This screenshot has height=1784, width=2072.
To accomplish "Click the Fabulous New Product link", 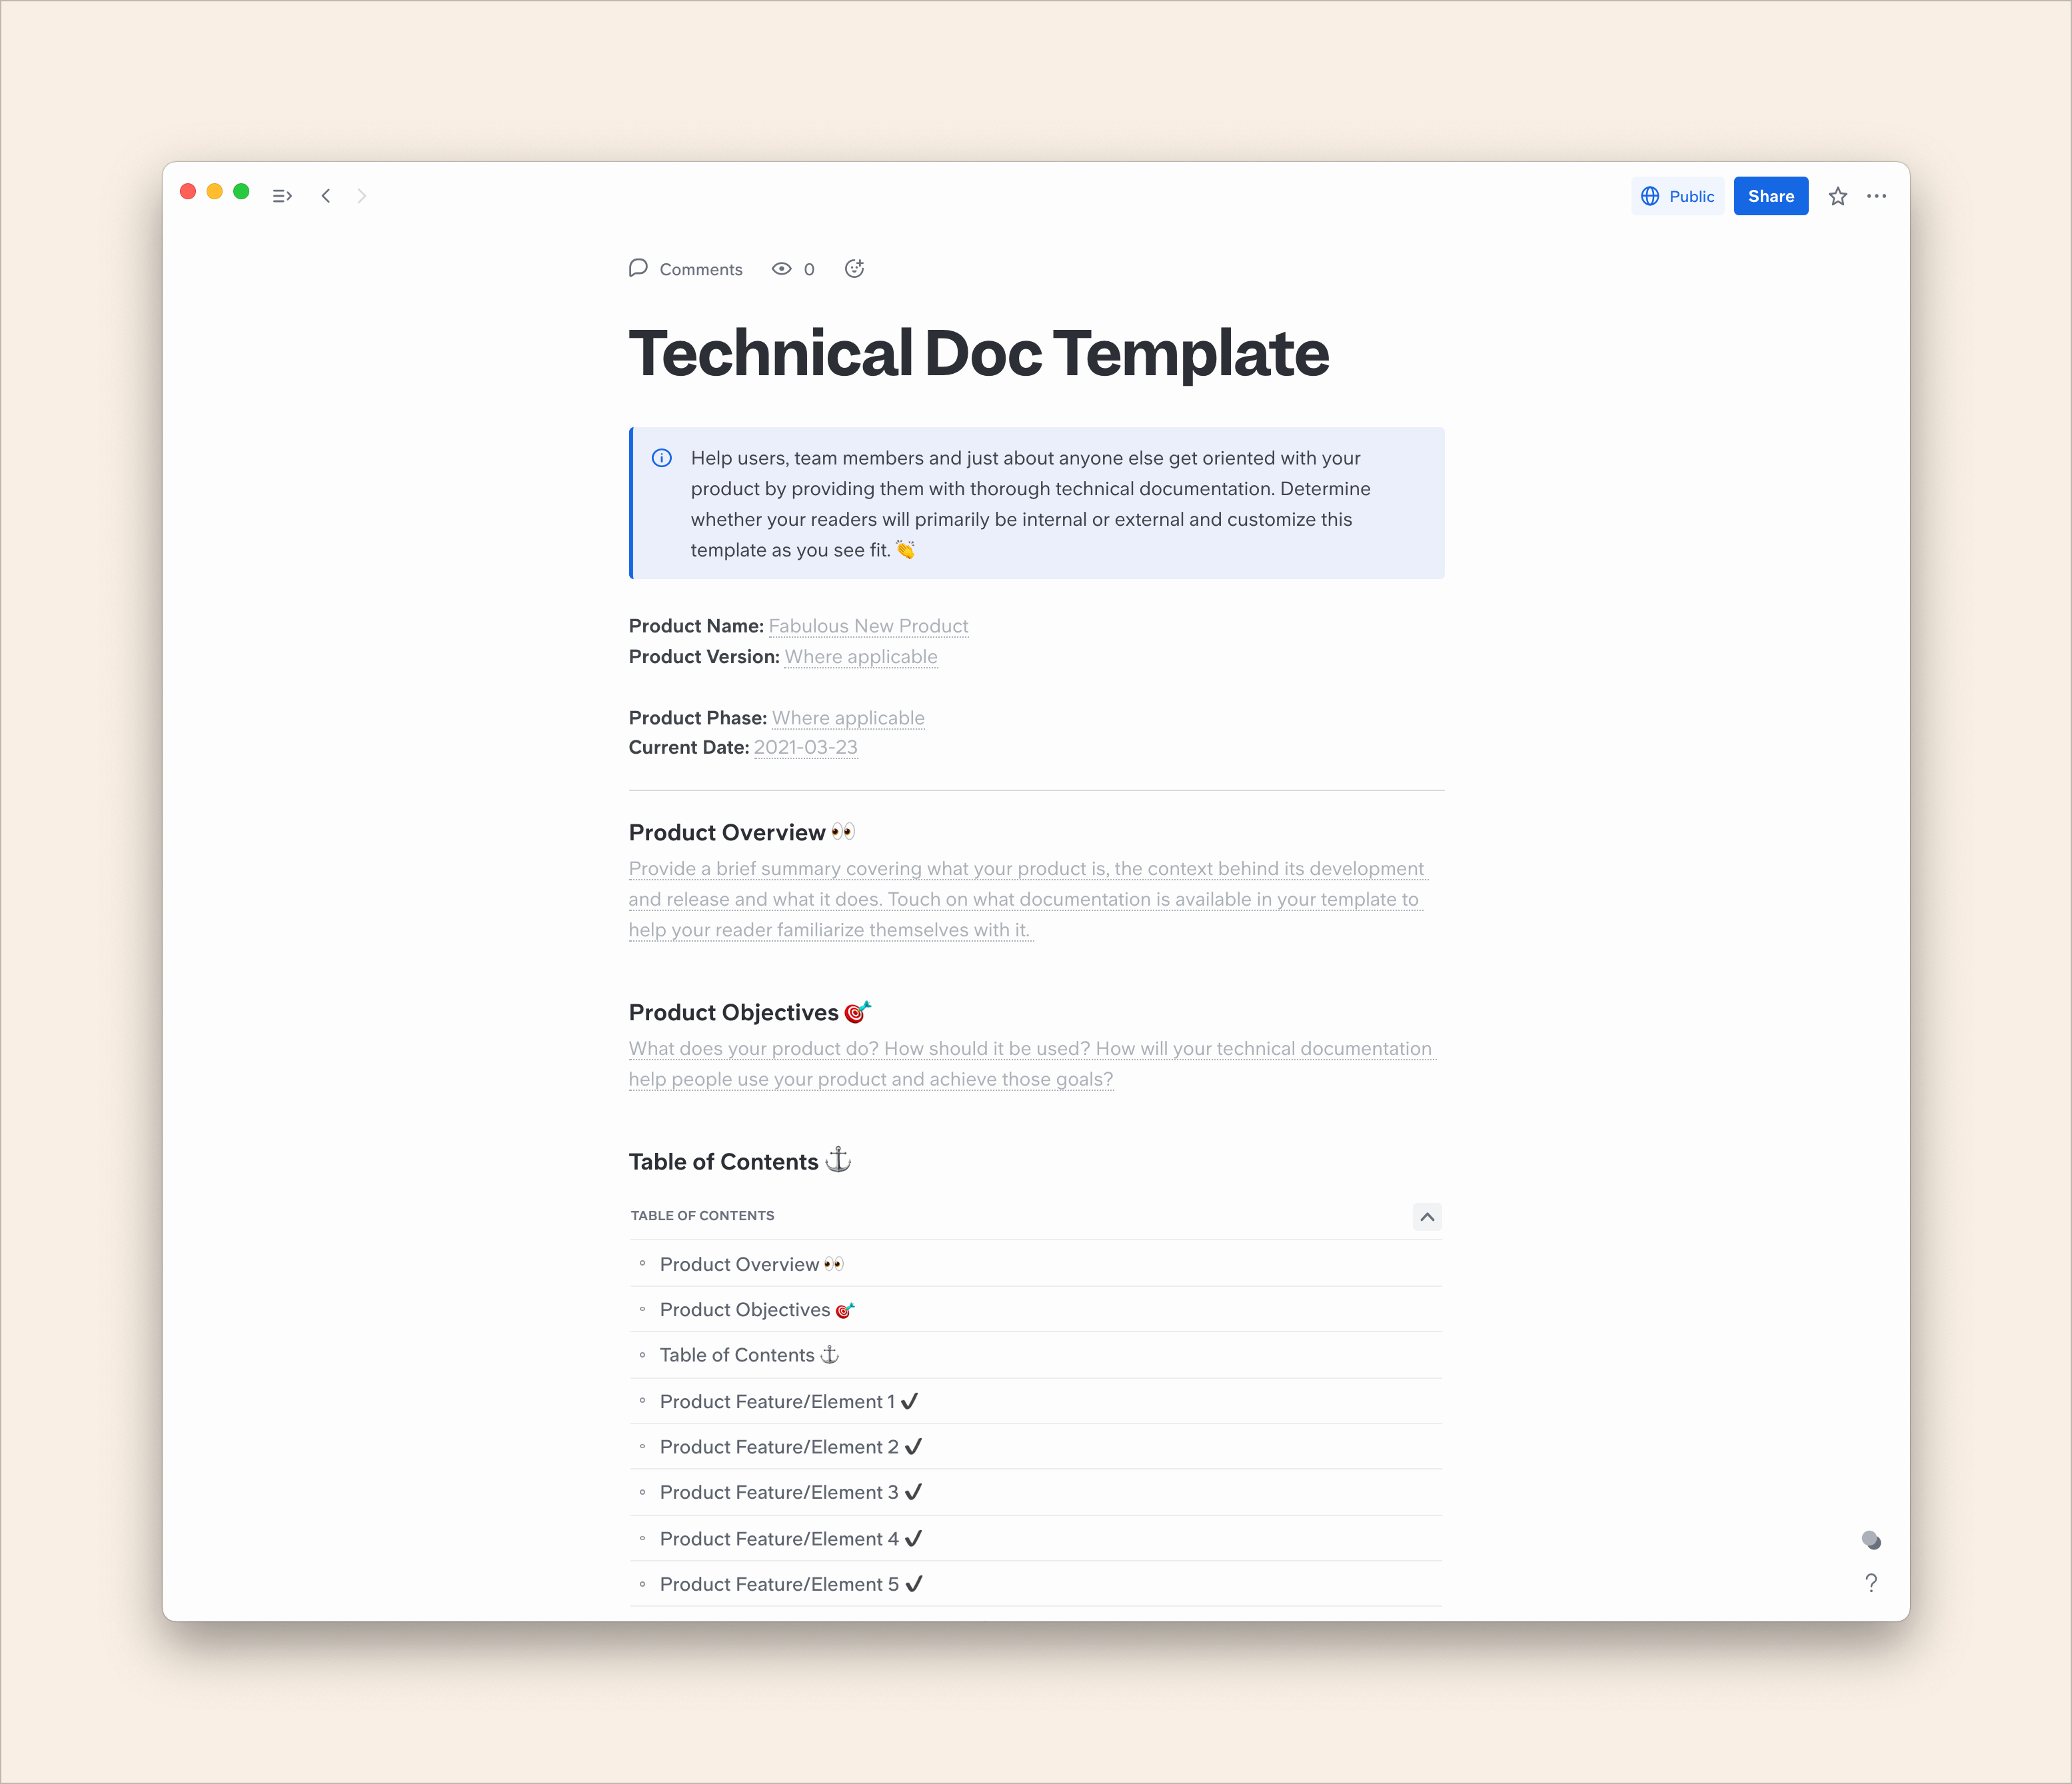I will (868, 625).
